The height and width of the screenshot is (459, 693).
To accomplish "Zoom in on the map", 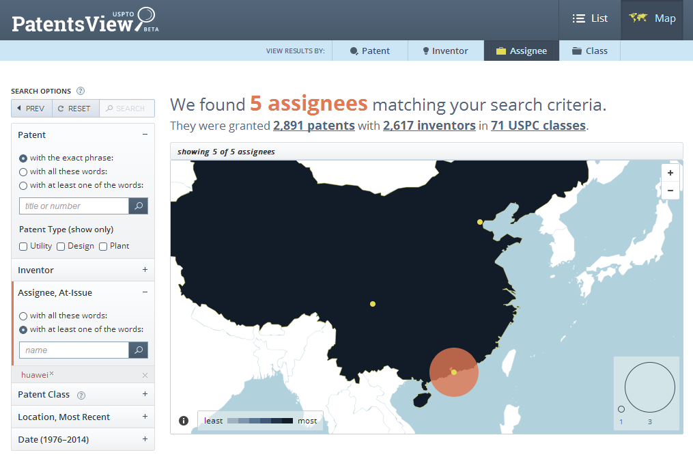I will pos(670,173).
